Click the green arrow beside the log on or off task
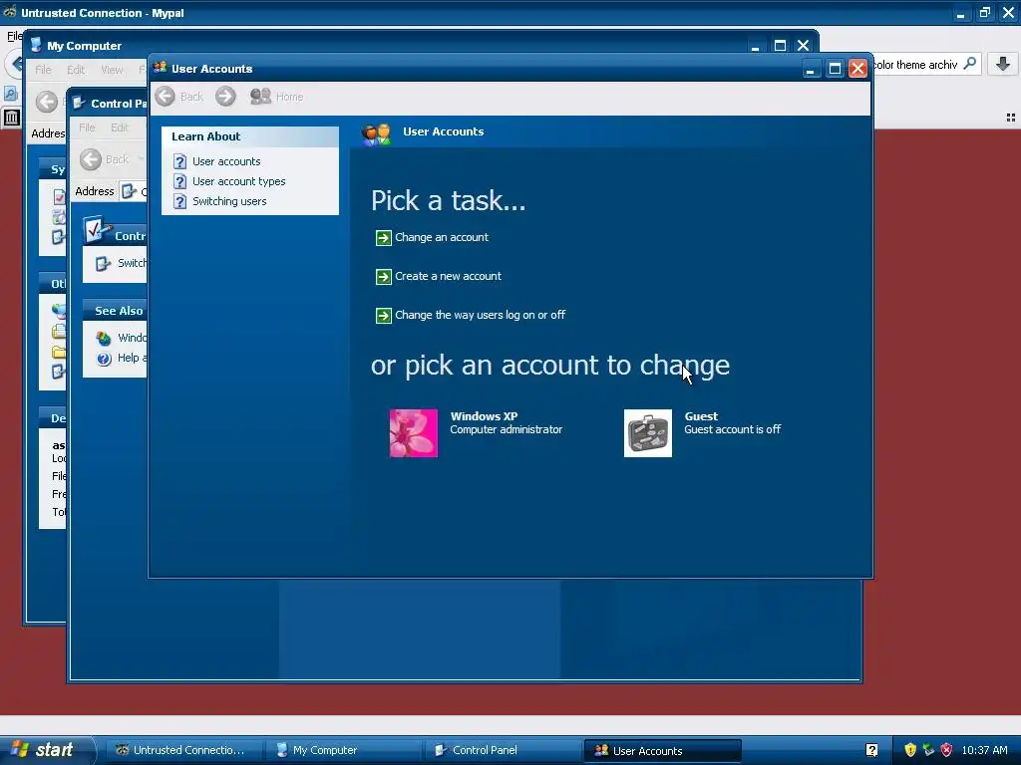1021x765 pixels. [x=384, y=316]
